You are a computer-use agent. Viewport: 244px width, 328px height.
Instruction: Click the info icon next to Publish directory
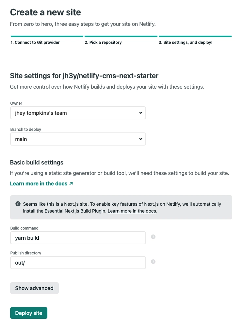coord(153,261)
